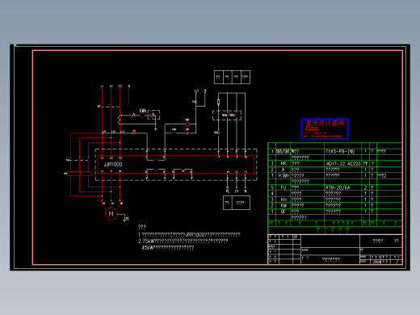Click the KWh meter label in the circuit
This screenshot has height=315, width=420.
143,111
